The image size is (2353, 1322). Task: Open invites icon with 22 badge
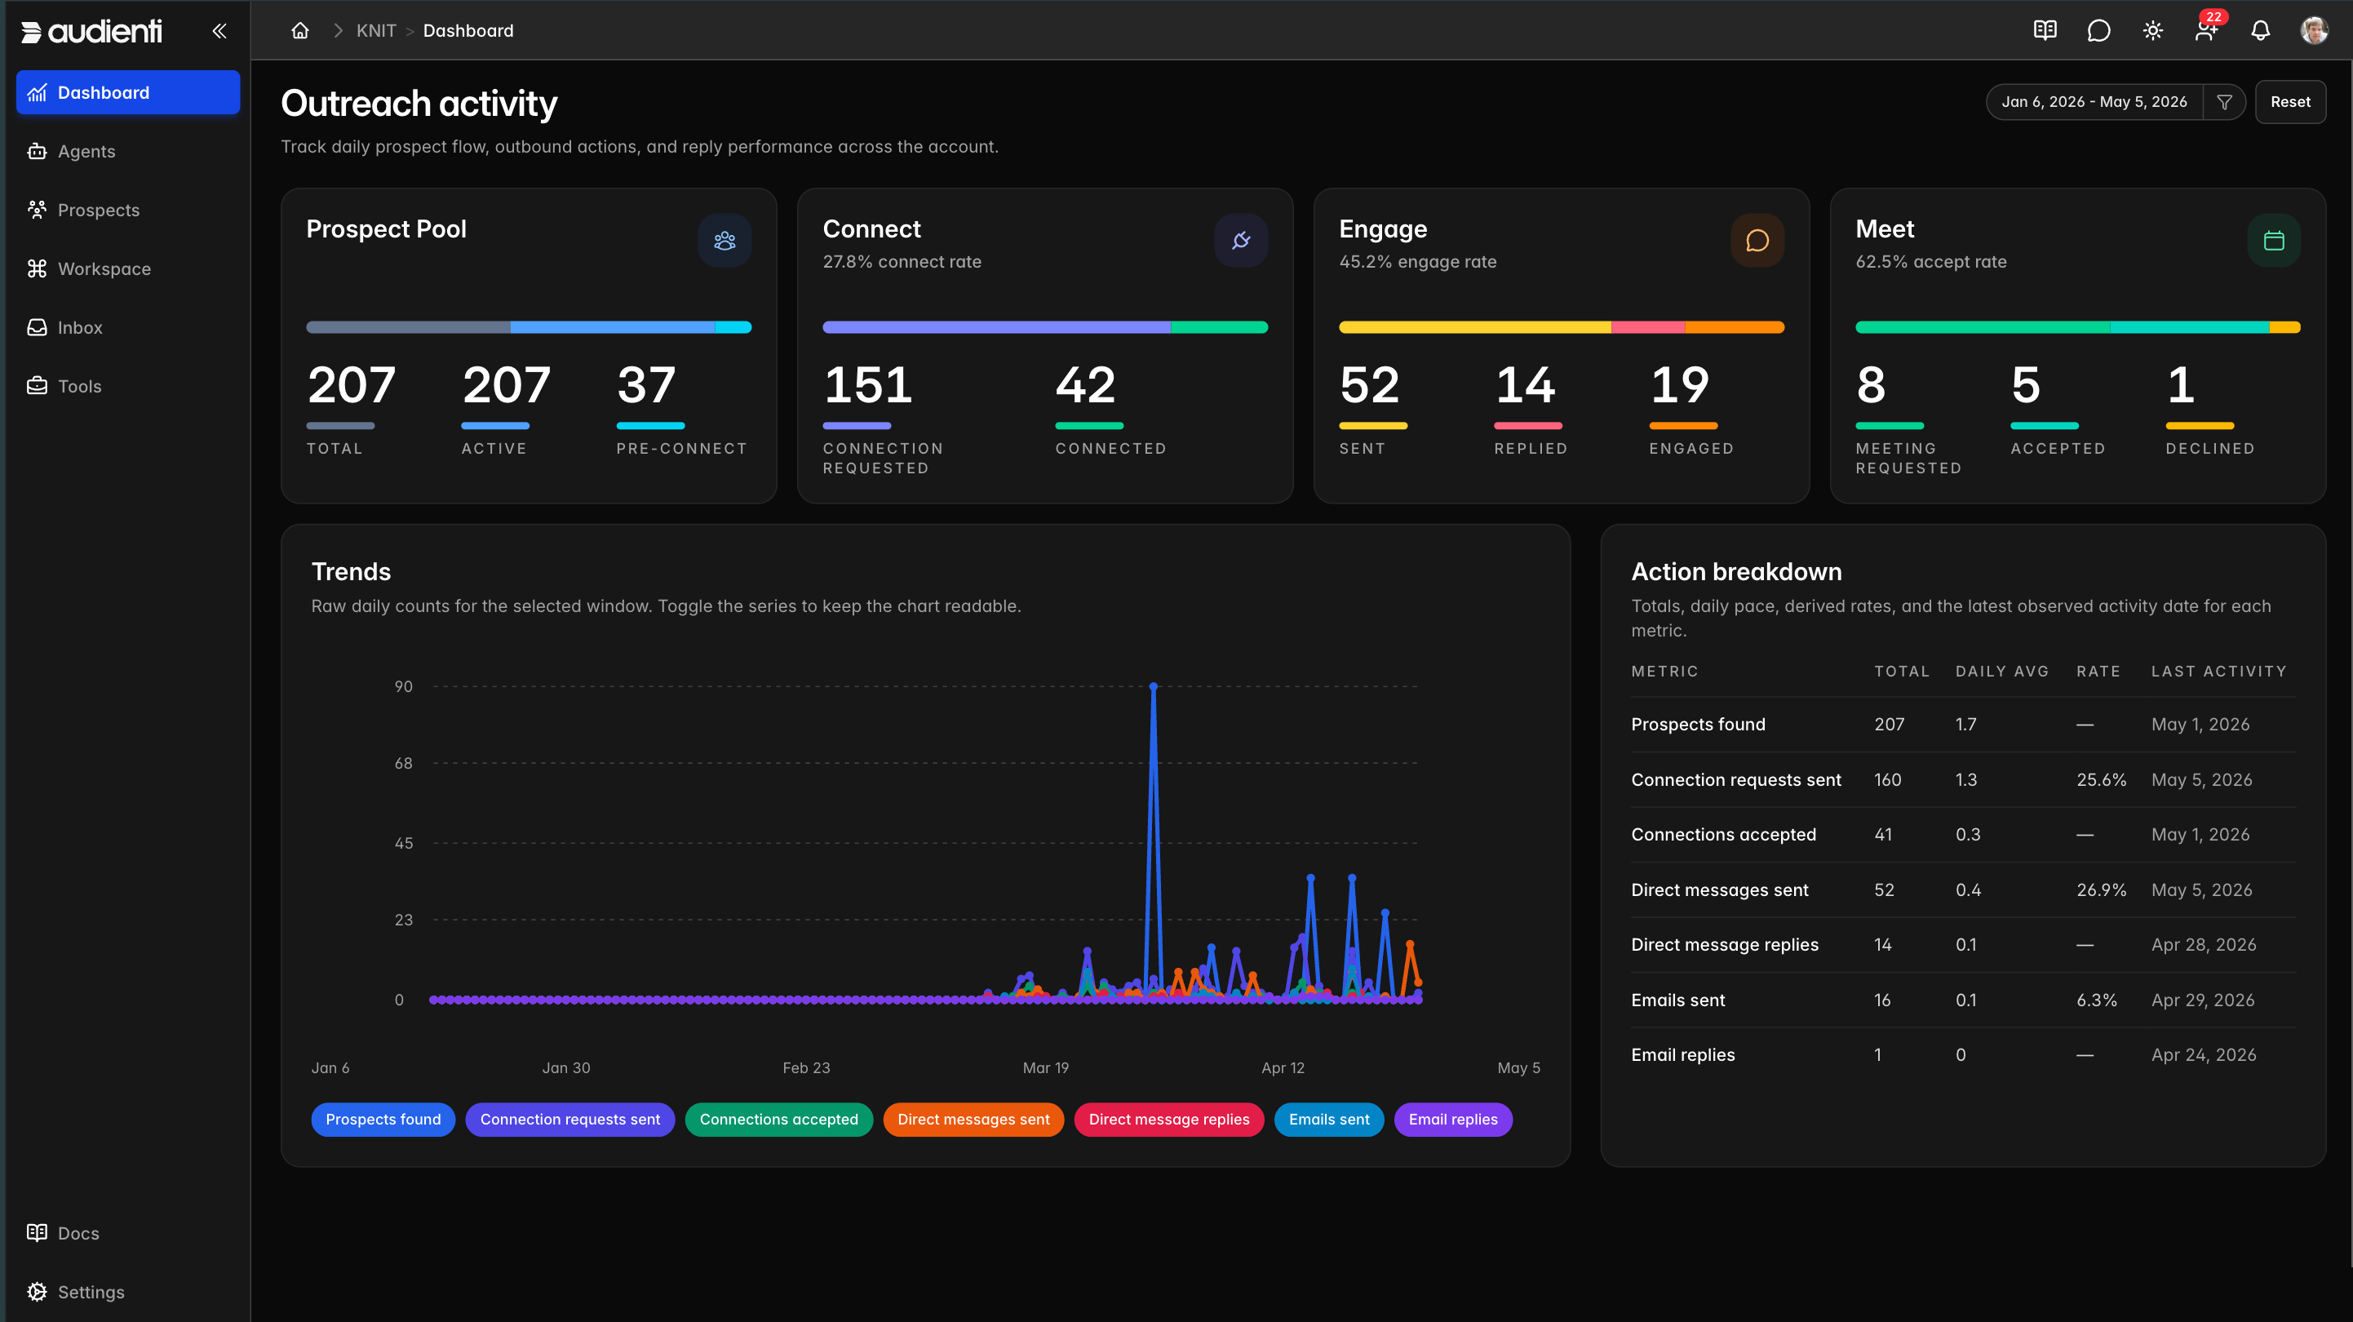(2207, 31)
